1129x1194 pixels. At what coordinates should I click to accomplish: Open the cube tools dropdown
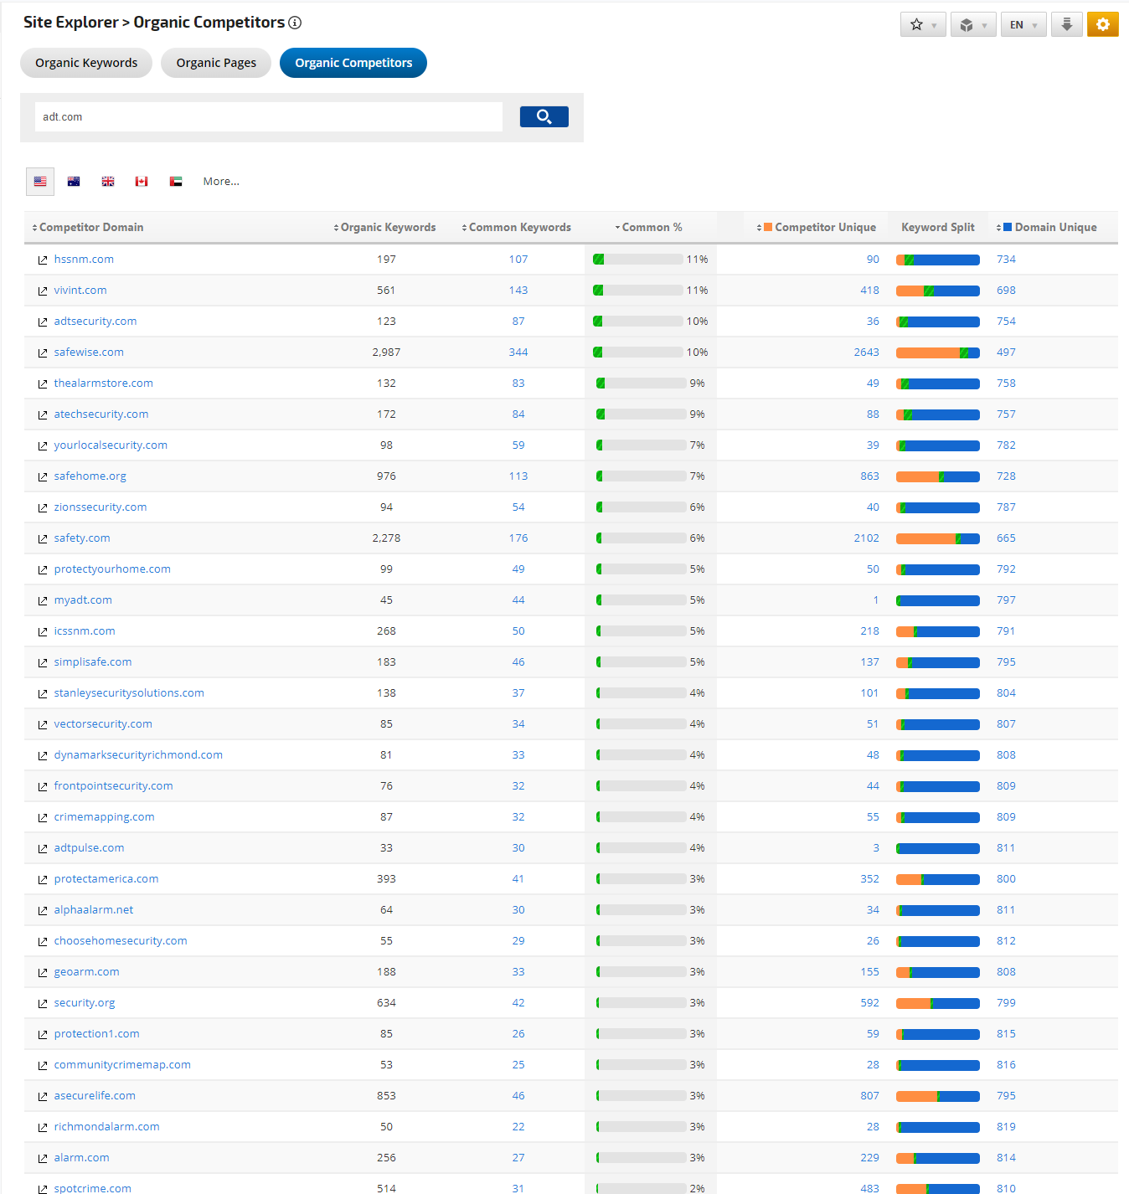click(x=972, y=24)
